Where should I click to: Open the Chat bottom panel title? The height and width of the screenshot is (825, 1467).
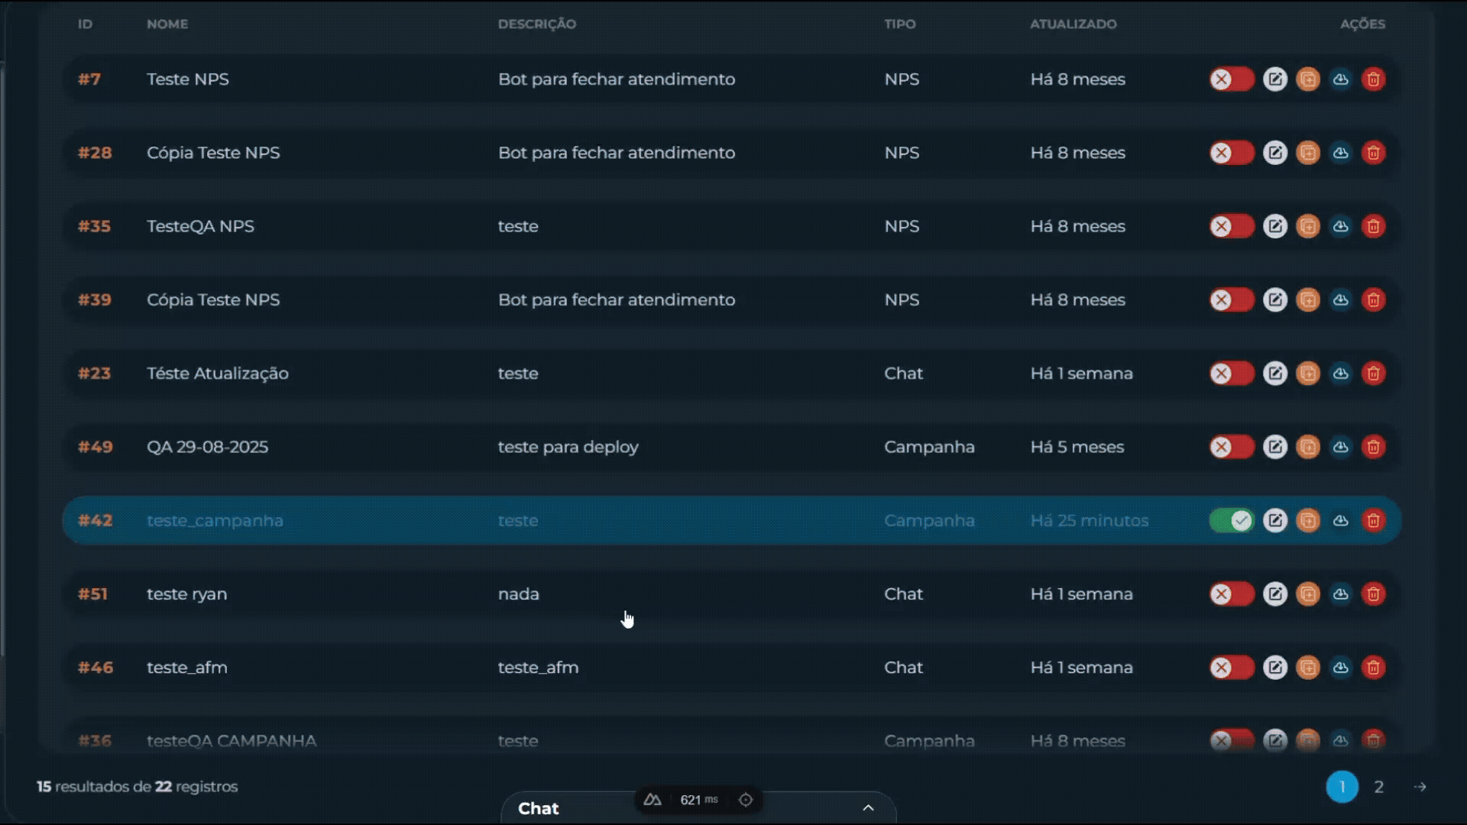click(x=539, y=808)
